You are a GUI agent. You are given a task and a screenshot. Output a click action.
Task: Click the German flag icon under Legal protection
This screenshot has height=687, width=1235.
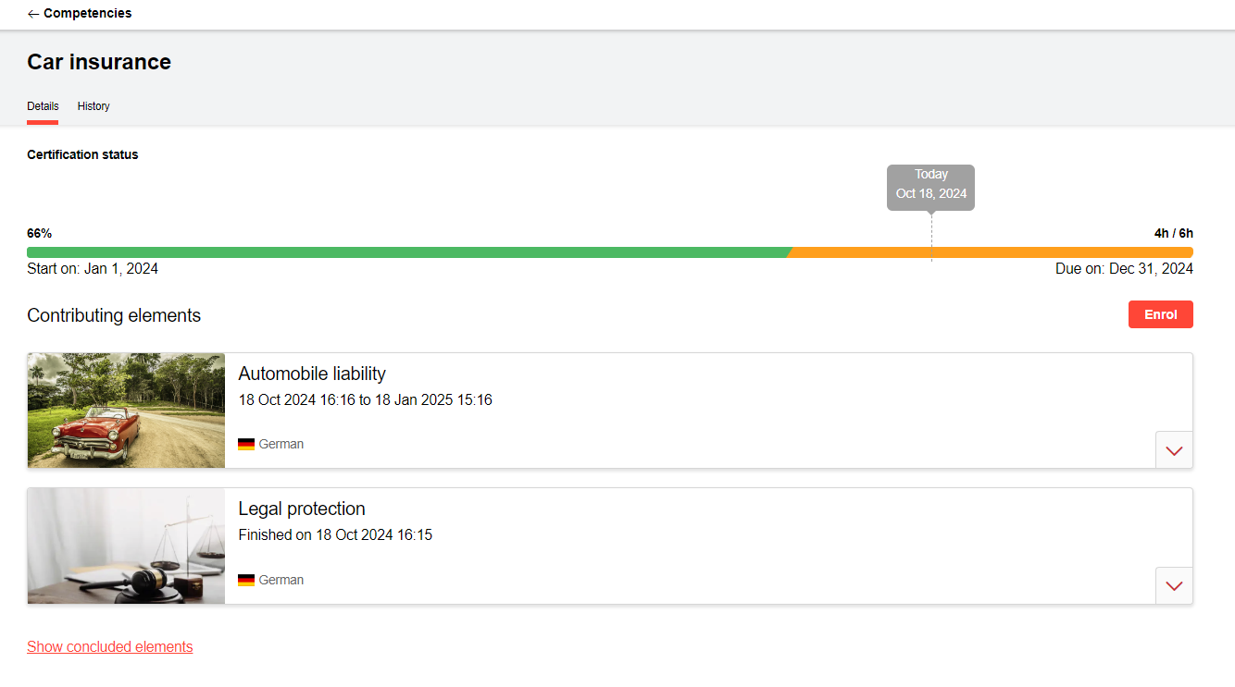point(246,581)
